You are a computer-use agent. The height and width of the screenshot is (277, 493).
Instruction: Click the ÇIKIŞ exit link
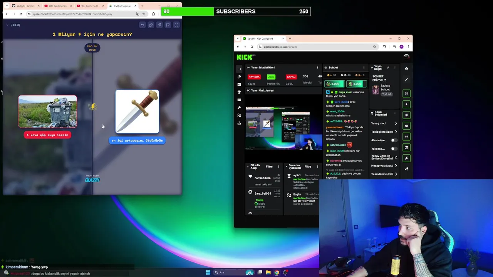[x=13, y=25]
